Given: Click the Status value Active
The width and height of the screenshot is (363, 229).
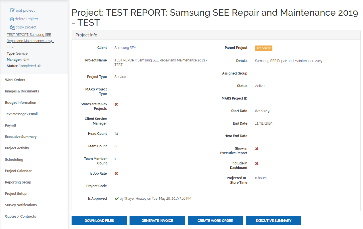Looking at the screenshot, I should (260, 86).
